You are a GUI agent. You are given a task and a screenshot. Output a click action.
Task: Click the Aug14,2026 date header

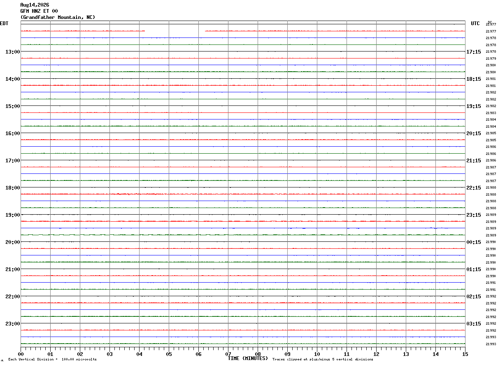pos(35,5)
